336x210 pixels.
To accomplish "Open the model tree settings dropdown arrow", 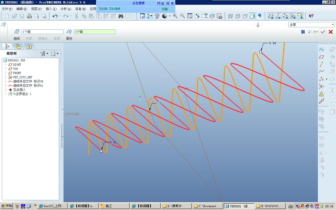I will pos(48,54).
